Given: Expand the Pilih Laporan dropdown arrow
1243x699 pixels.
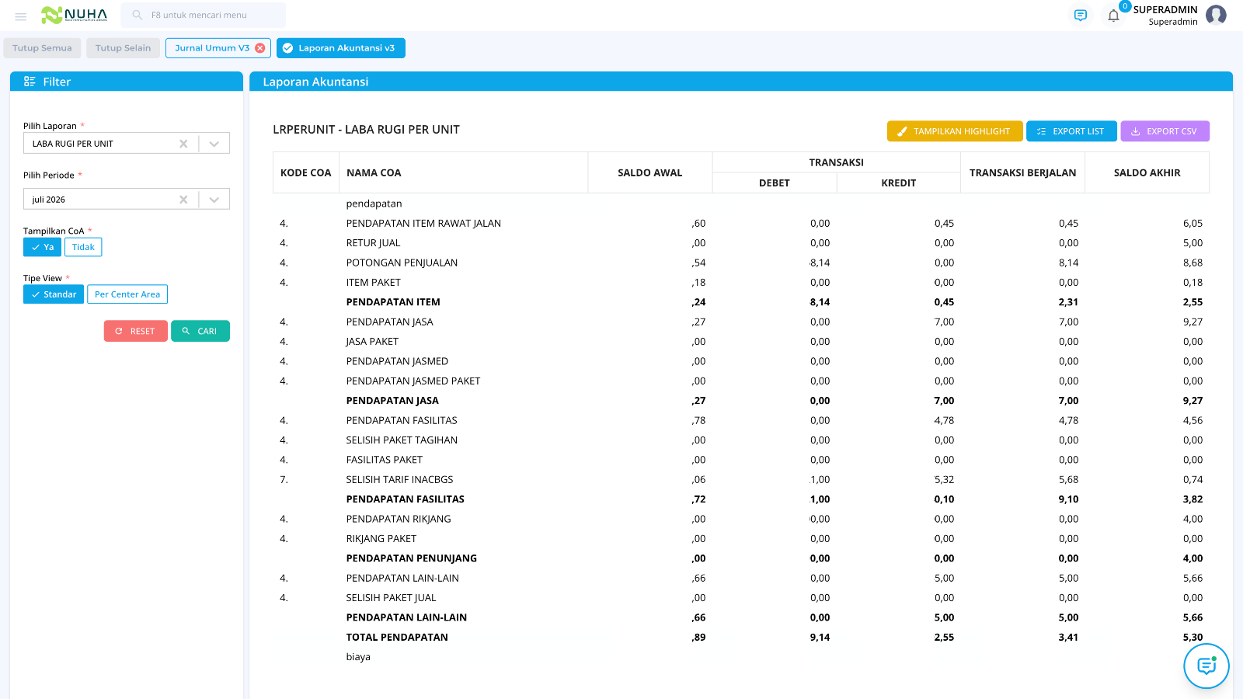Looking at the screenshot, I should coord(214,144).
